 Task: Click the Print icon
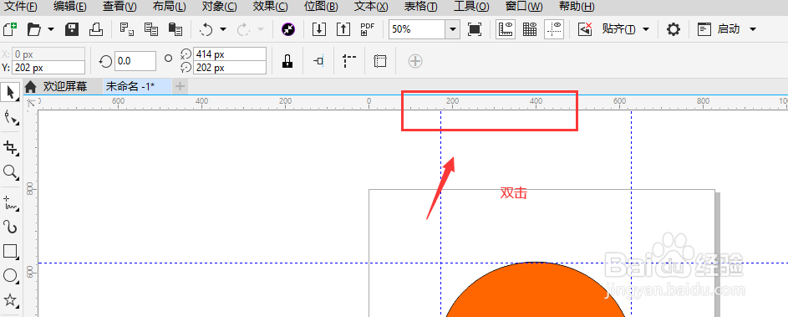pos(96,29)
